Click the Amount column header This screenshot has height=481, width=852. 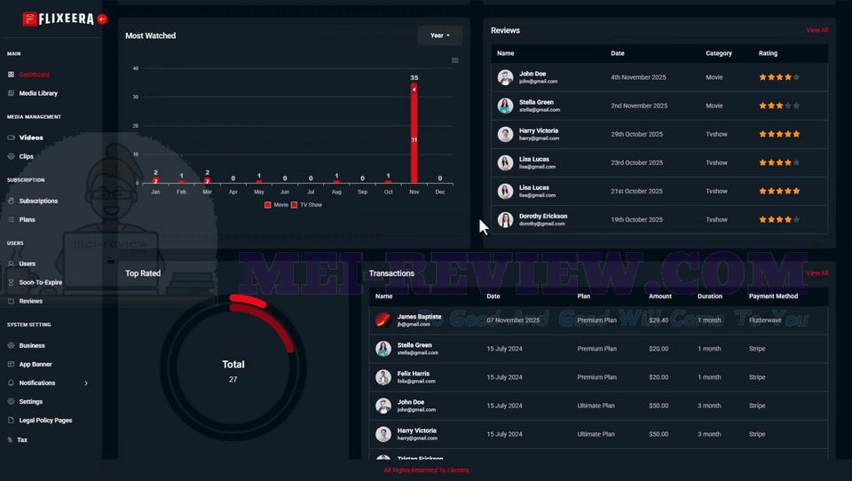click(660, 296)
